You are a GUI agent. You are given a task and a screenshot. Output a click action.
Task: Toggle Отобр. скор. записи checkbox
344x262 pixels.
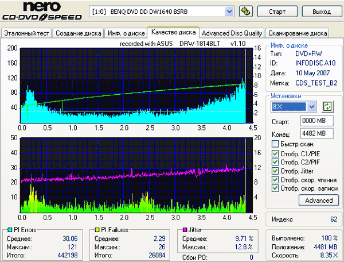[x=275, y=188]
